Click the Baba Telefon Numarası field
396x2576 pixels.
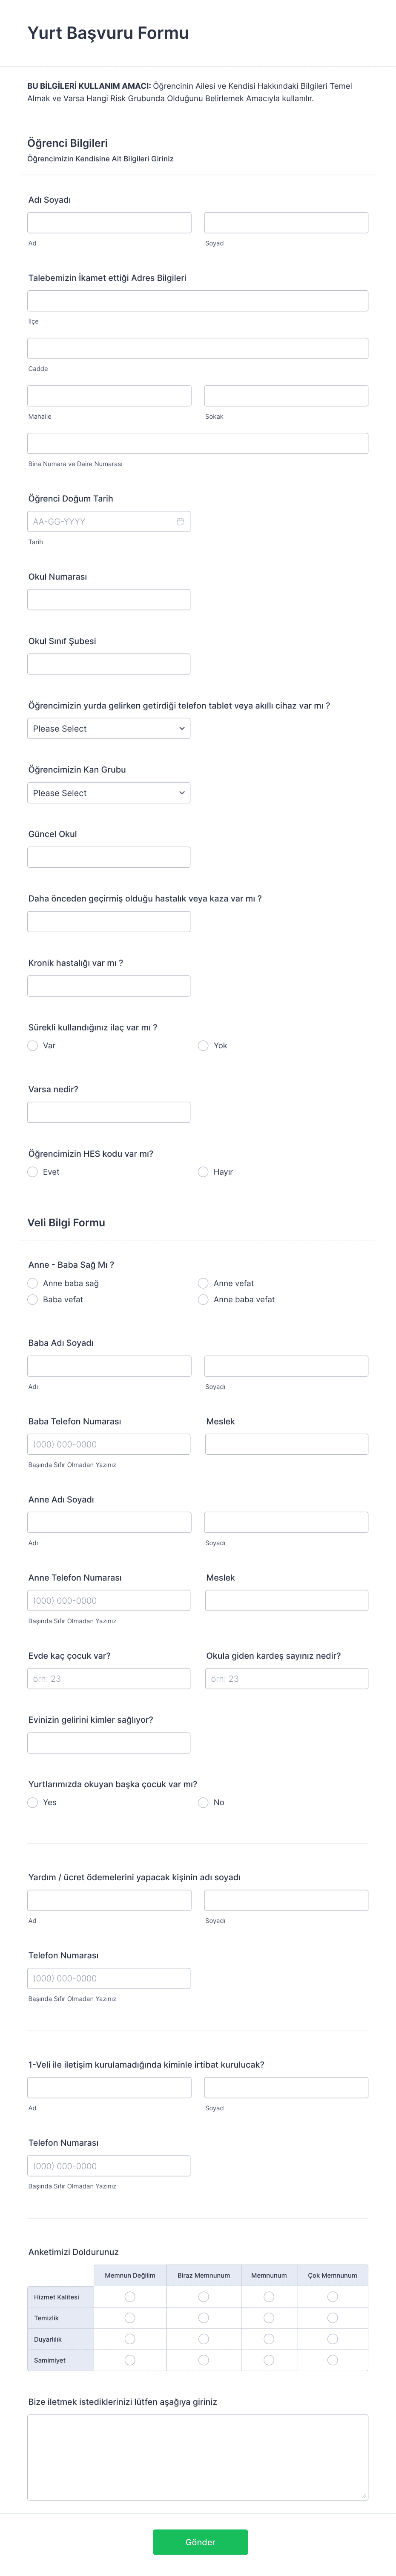pos(109,1444)
